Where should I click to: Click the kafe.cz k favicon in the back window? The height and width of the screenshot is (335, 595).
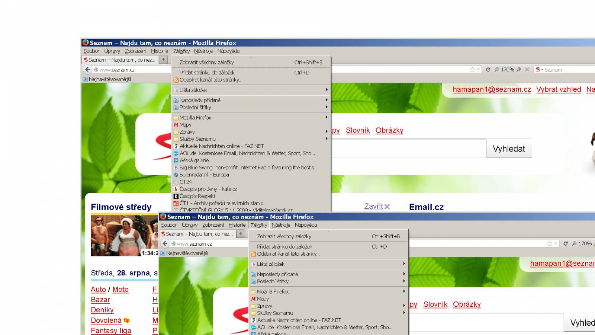coord(176,189)
